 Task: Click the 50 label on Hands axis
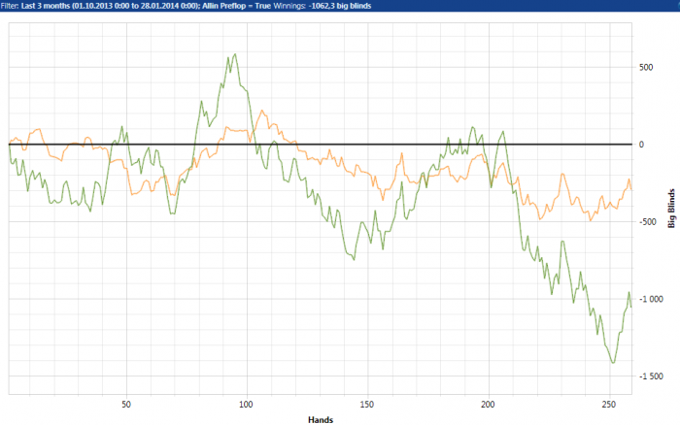[x=125, y=405]
